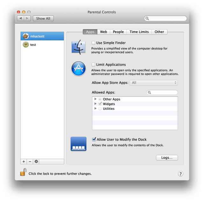Click the magnifier in Allowed Apps search

point(149,92)
